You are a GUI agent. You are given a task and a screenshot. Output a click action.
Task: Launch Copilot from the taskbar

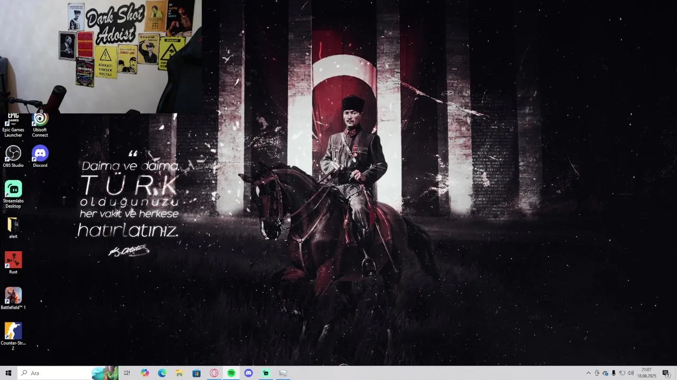(x=145, y=373)
